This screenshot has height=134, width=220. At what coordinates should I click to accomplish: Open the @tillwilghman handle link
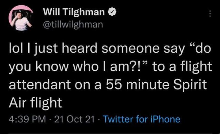click(x=73, y=25)
